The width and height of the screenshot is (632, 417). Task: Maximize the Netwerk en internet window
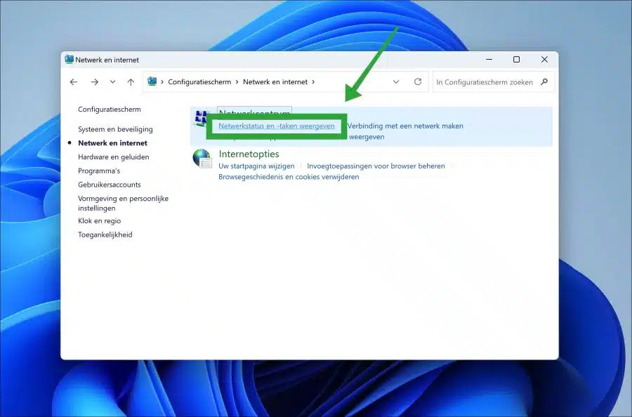click(x=516, y=60)
